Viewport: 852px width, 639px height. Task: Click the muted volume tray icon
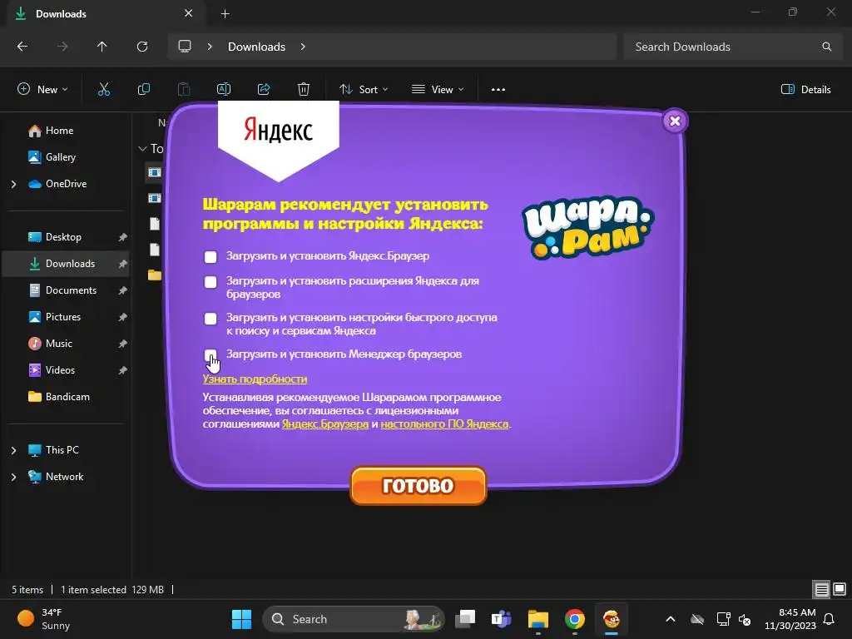click(745, 619)
